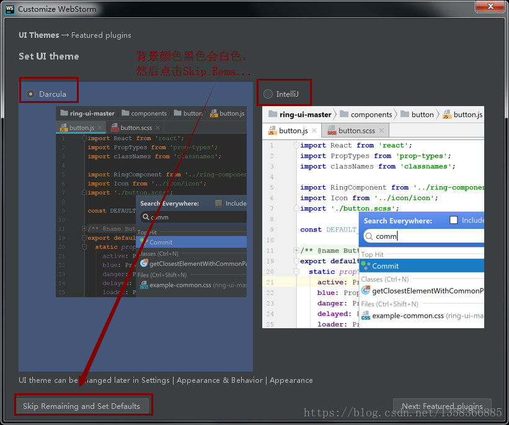
Task: Click the IntelliJ light theme preview thumbnail
Action: pyautogui.click(x=373, y=217)
